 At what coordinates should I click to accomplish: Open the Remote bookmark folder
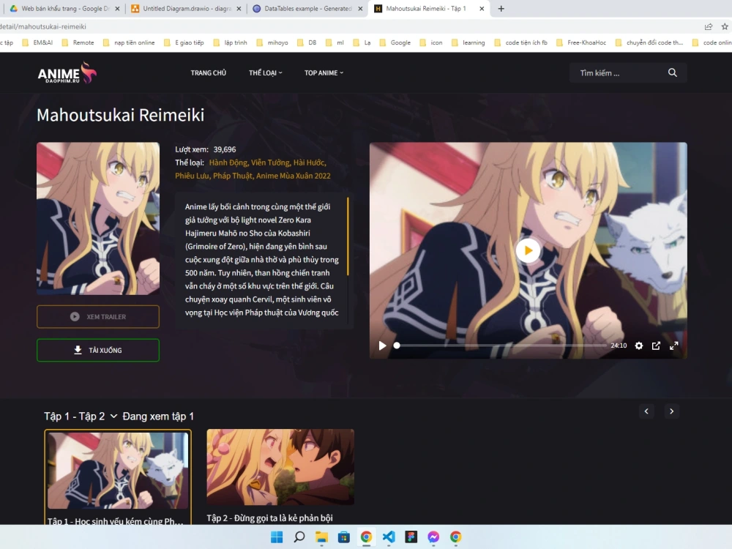(x=78, y=42)
